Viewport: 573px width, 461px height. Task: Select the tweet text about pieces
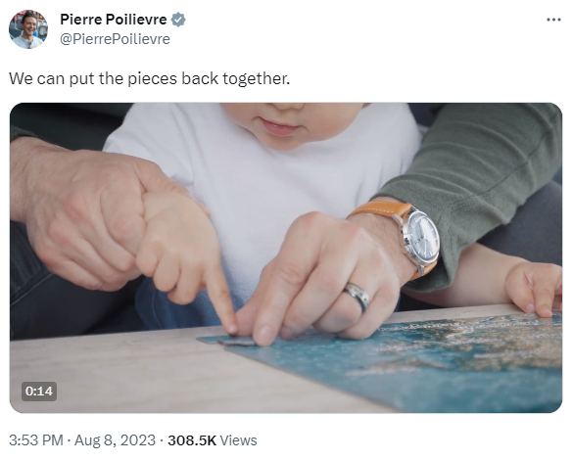(x=150, y=78)
